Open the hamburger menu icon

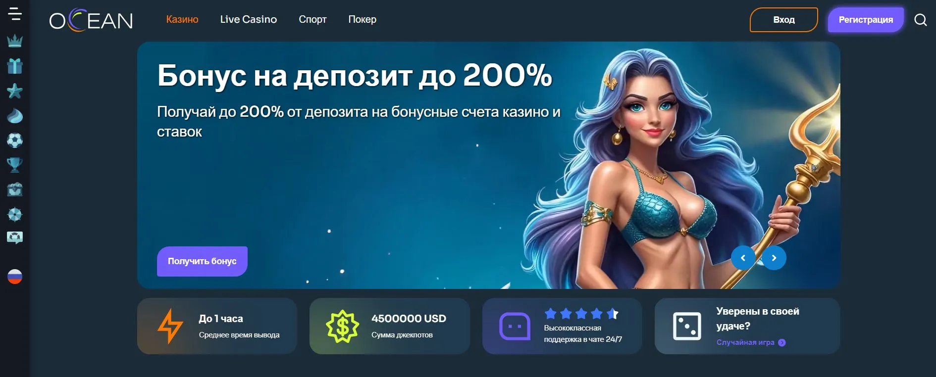pyautogui.click(x=15, y=14)
